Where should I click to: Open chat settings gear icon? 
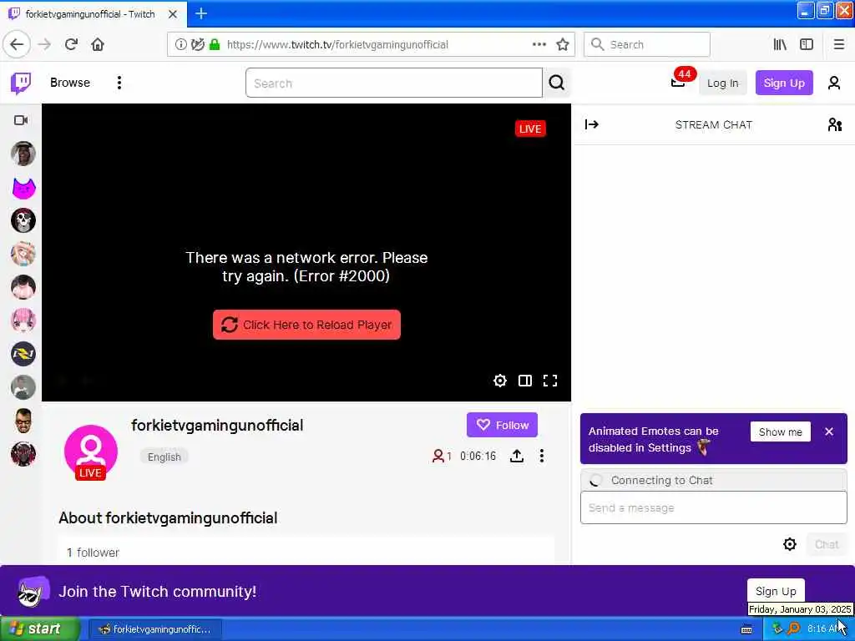[789, 544]
